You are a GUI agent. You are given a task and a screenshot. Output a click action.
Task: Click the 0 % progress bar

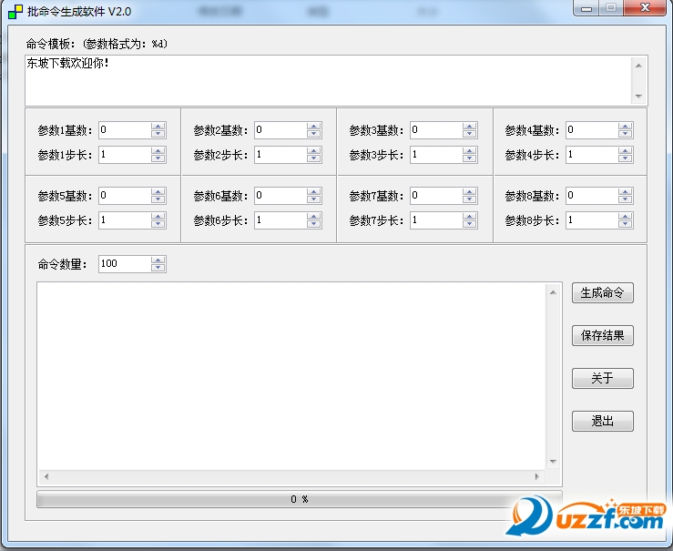click(x=300, y=499)
